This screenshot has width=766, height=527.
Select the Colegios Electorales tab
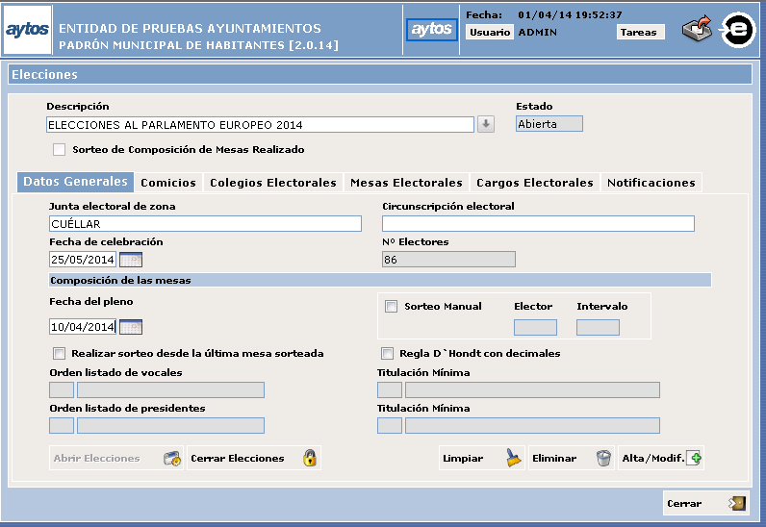[x=273, y=183]
